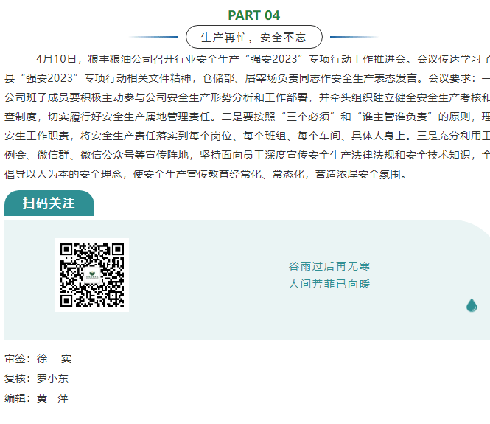Click the QR code image
This screenshot has height=424, width=490.
[x=92, y=274]
